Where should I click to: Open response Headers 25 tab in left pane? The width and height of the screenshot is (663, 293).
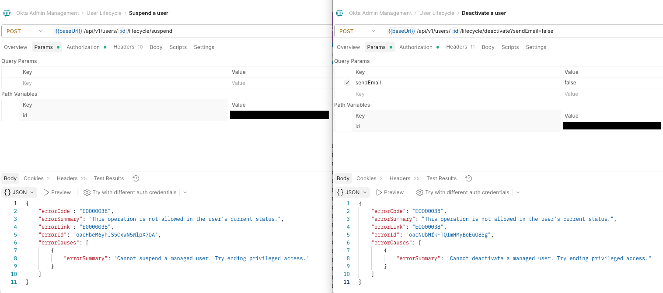(x=72, y=178)
